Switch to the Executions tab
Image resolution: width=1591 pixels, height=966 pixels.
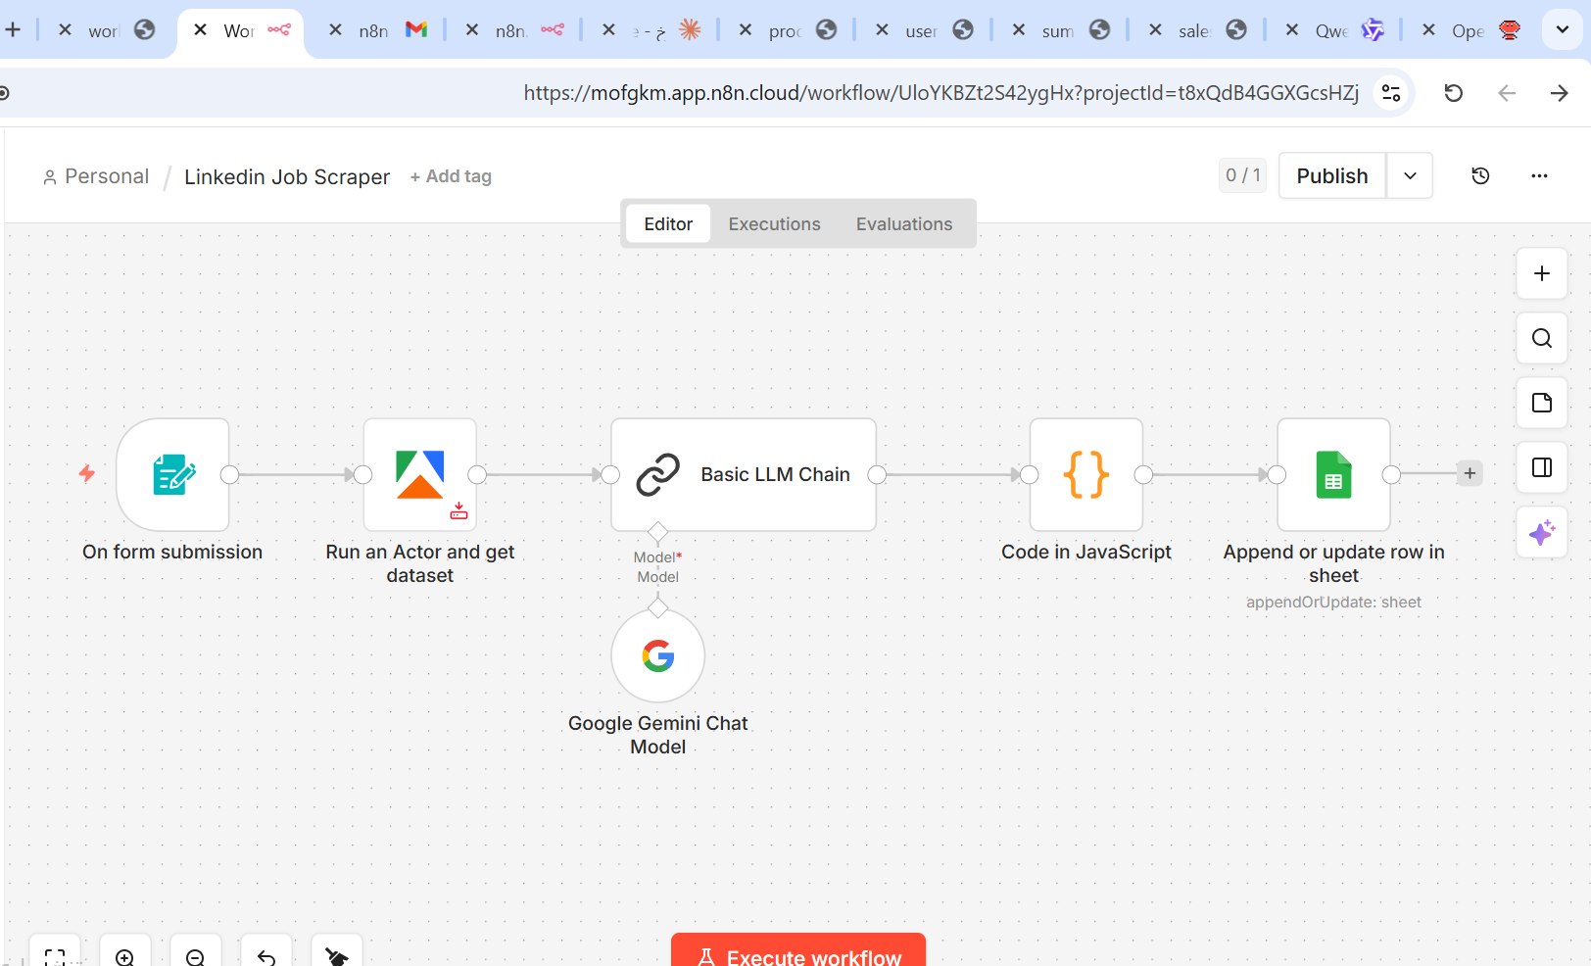coord(774,224)
